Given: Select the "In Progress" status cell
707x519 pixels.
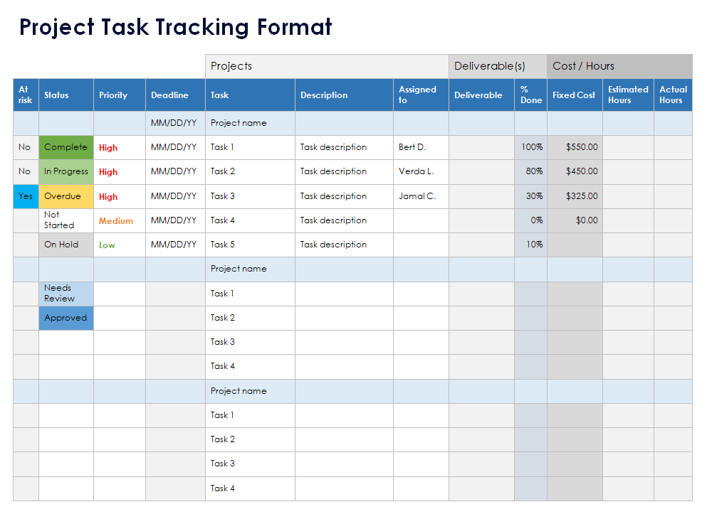Looking at the screenshot, I should 66,171.
